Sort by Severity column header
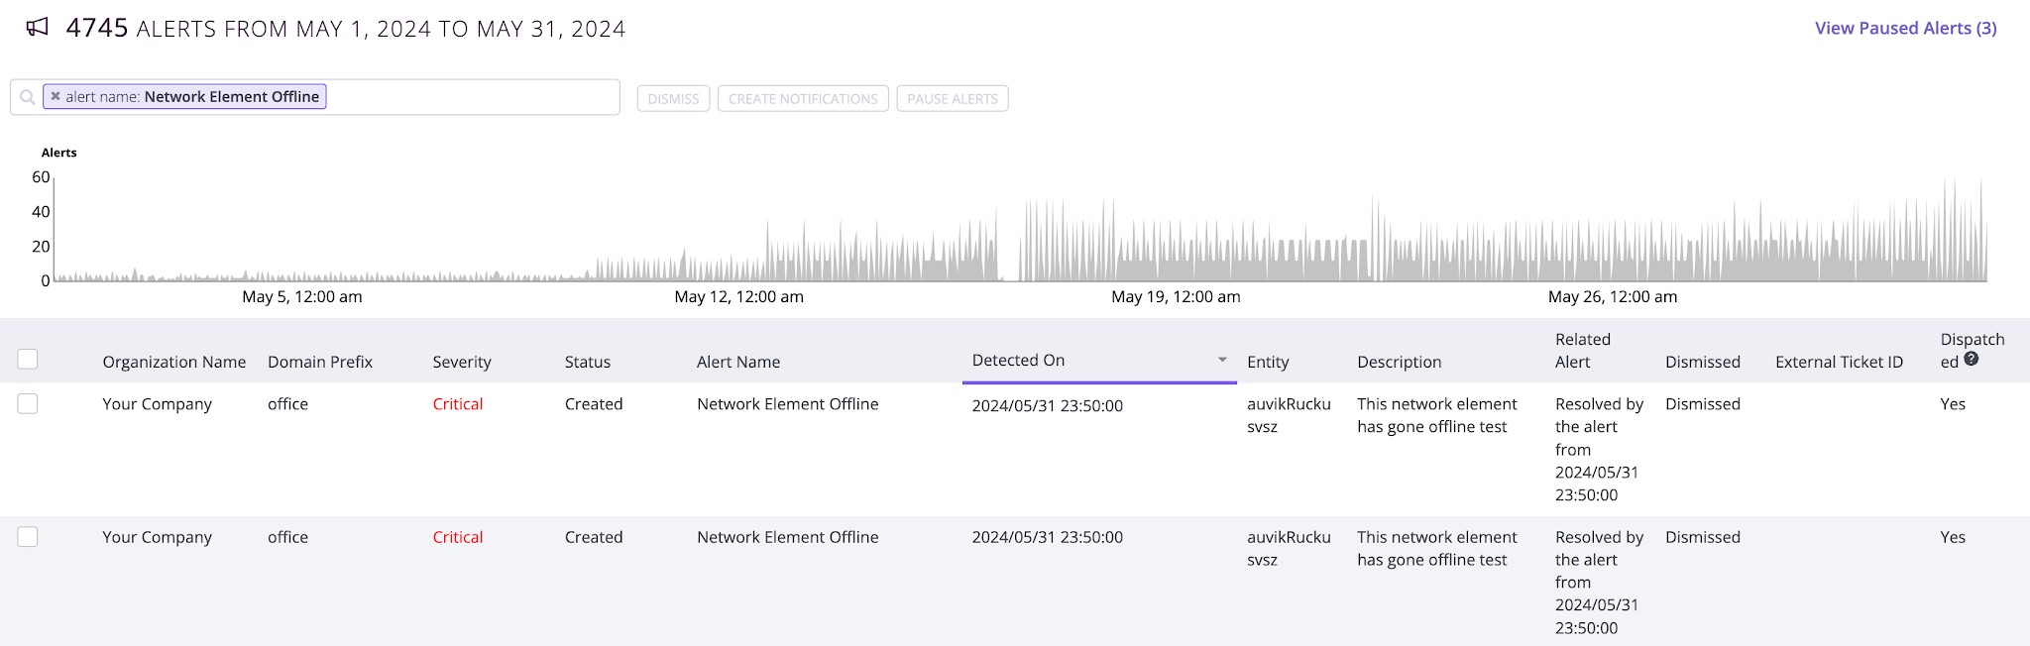 click(x=462, y=362)
